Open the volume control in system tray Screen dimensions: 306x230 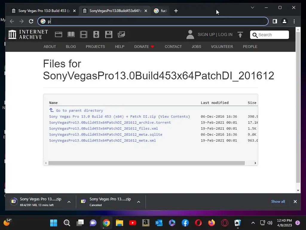[x=270, y=223]
